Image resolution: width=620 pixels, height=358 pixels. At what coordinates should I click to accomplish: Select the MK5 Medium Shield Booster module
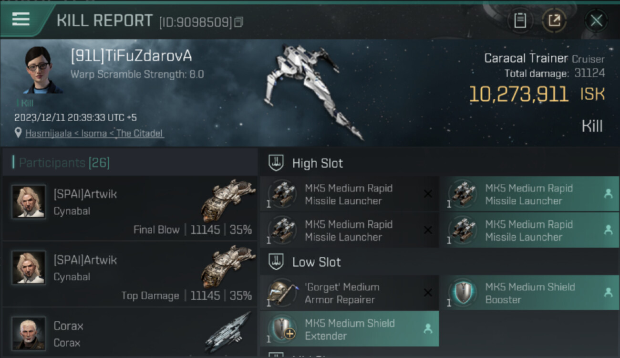pos(529,293)
